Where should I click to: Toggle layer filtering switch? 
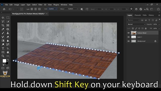(159, 19)
